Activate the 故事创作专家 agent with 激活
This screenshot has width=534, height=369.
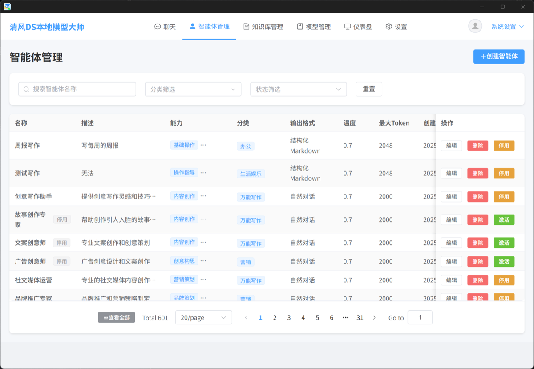coord(504,219)
